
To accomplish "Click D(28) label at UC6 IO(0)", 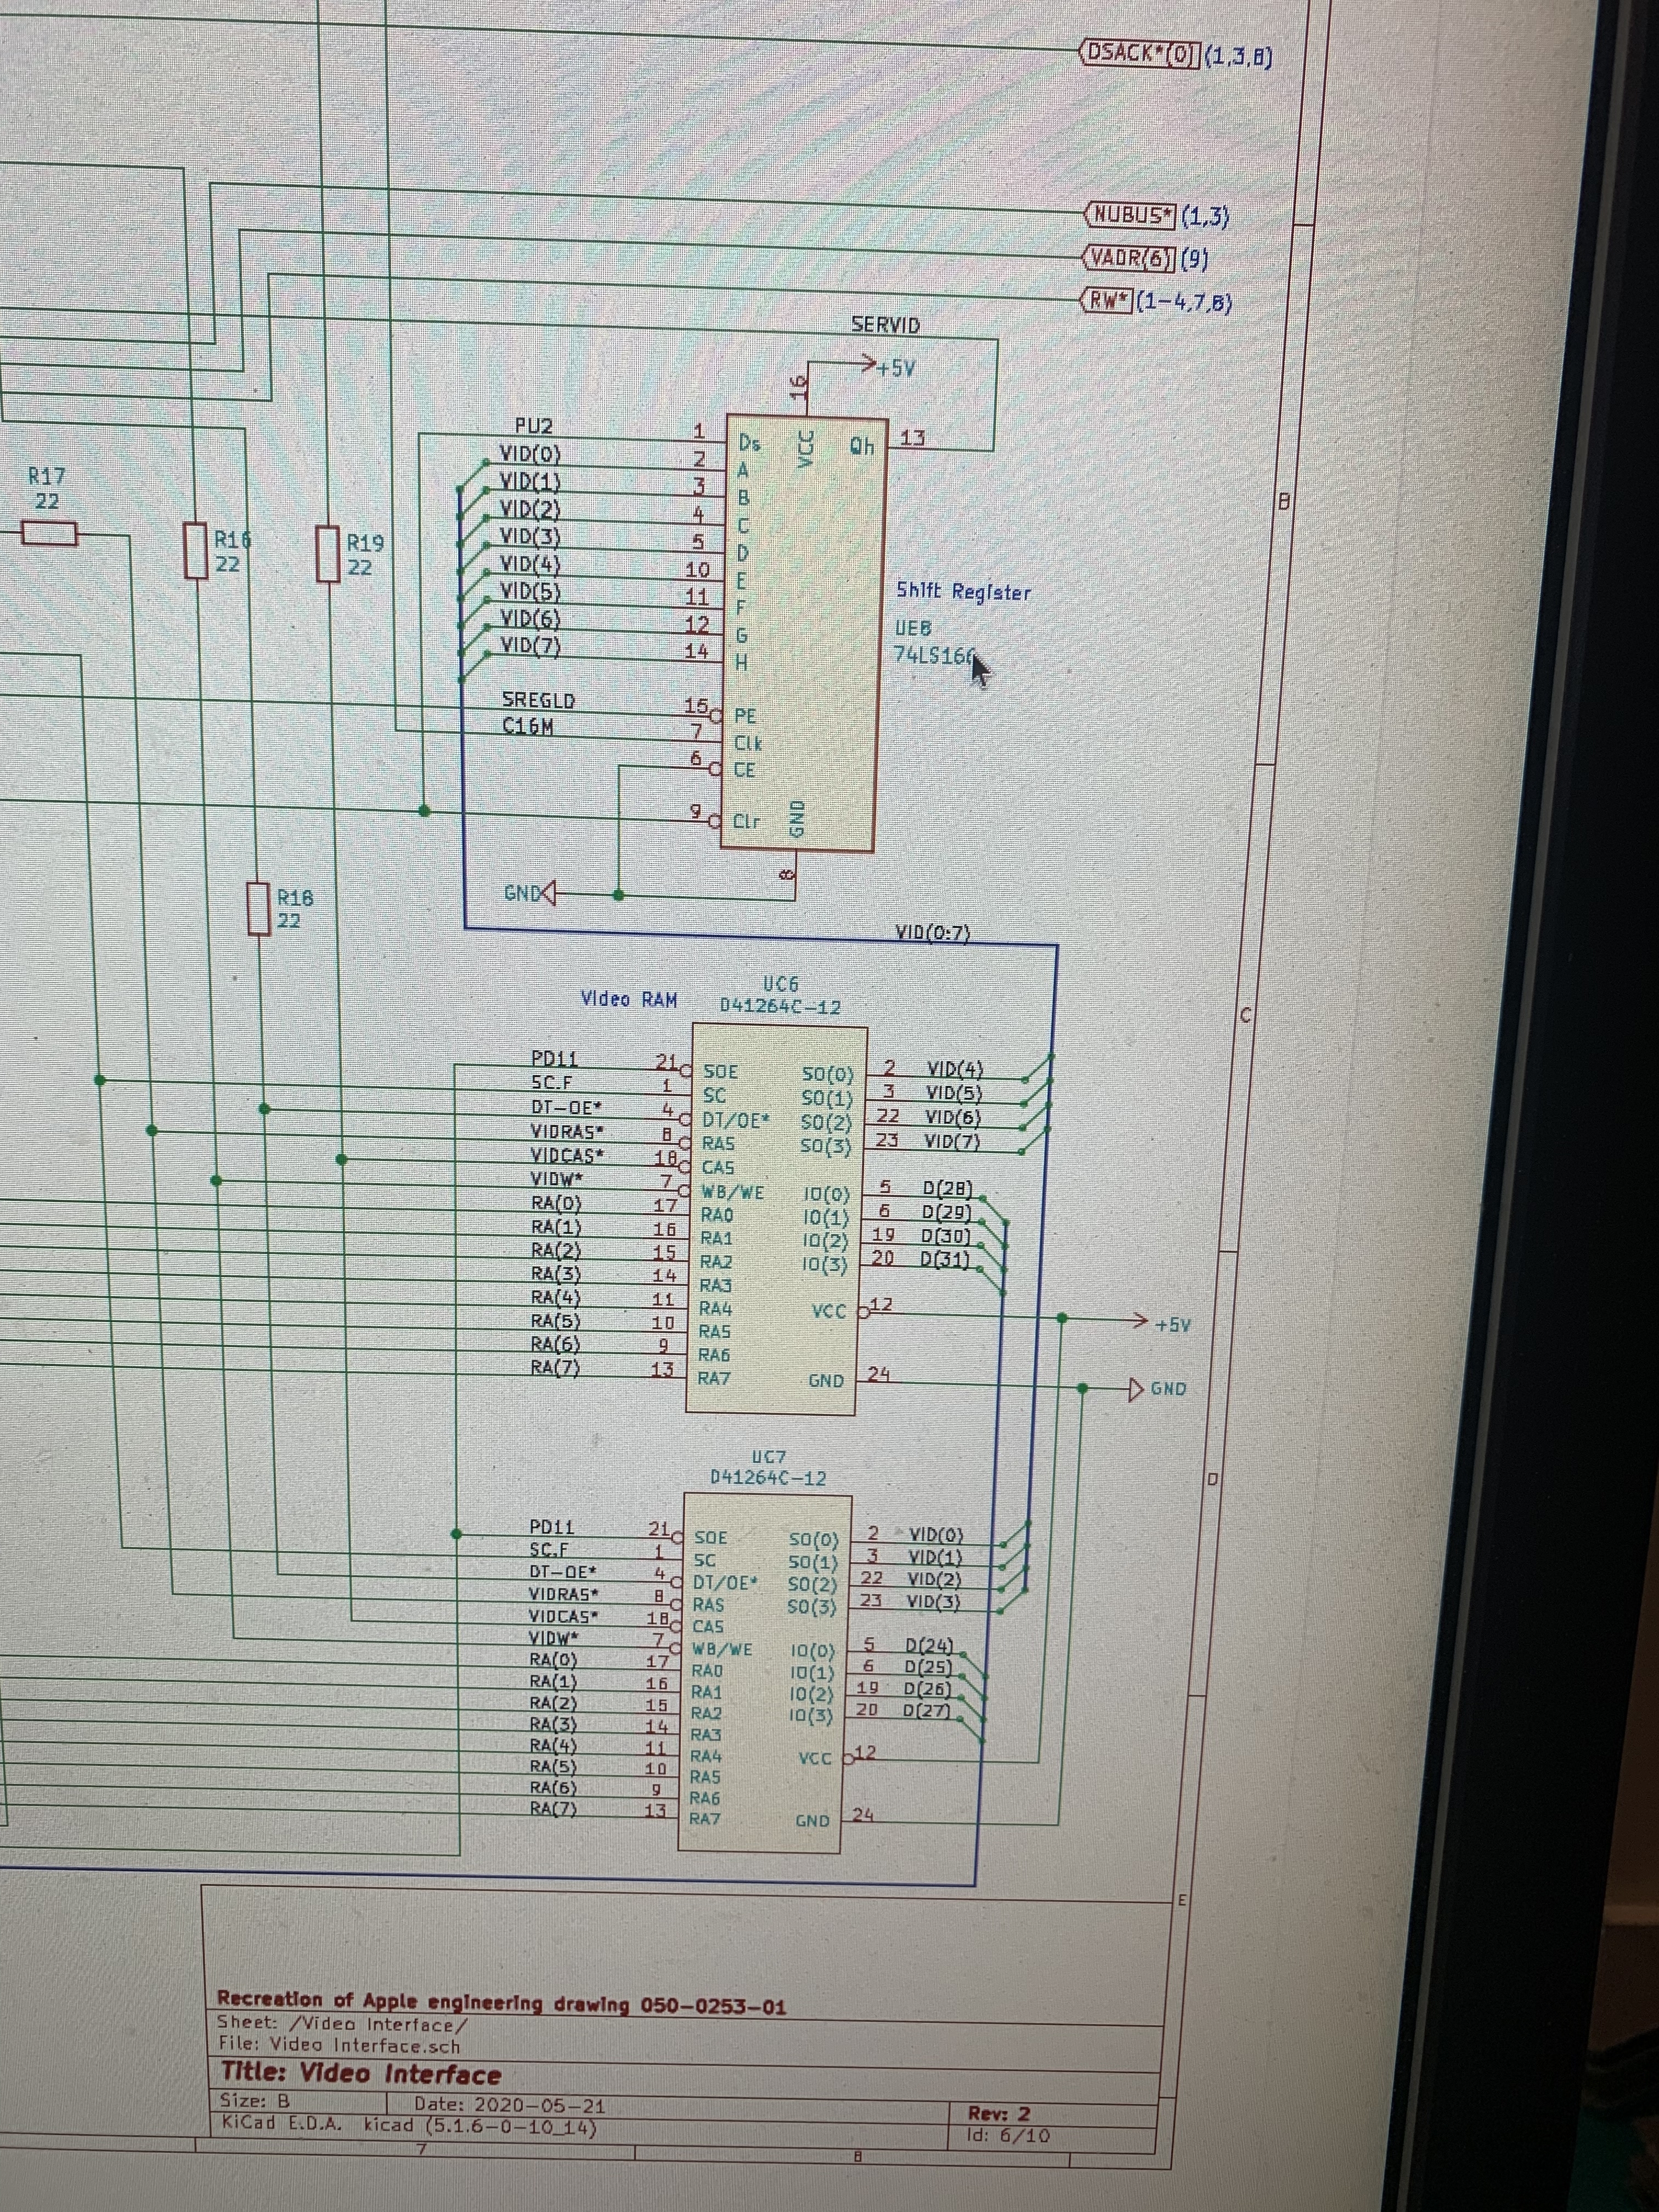I will pyautogui.click(x=947, y=1189).
